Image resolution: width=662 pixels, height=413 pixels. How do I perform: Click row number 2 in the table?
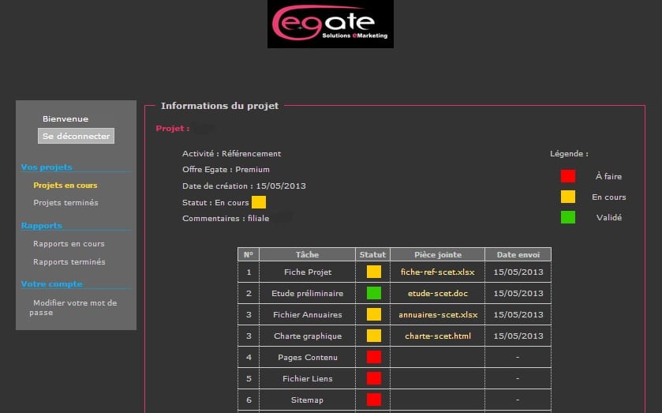coord(249,293)
